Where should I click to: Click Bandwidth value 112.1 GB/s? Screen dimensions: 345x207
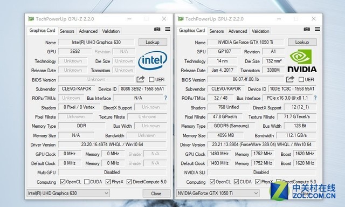point(296,135)
